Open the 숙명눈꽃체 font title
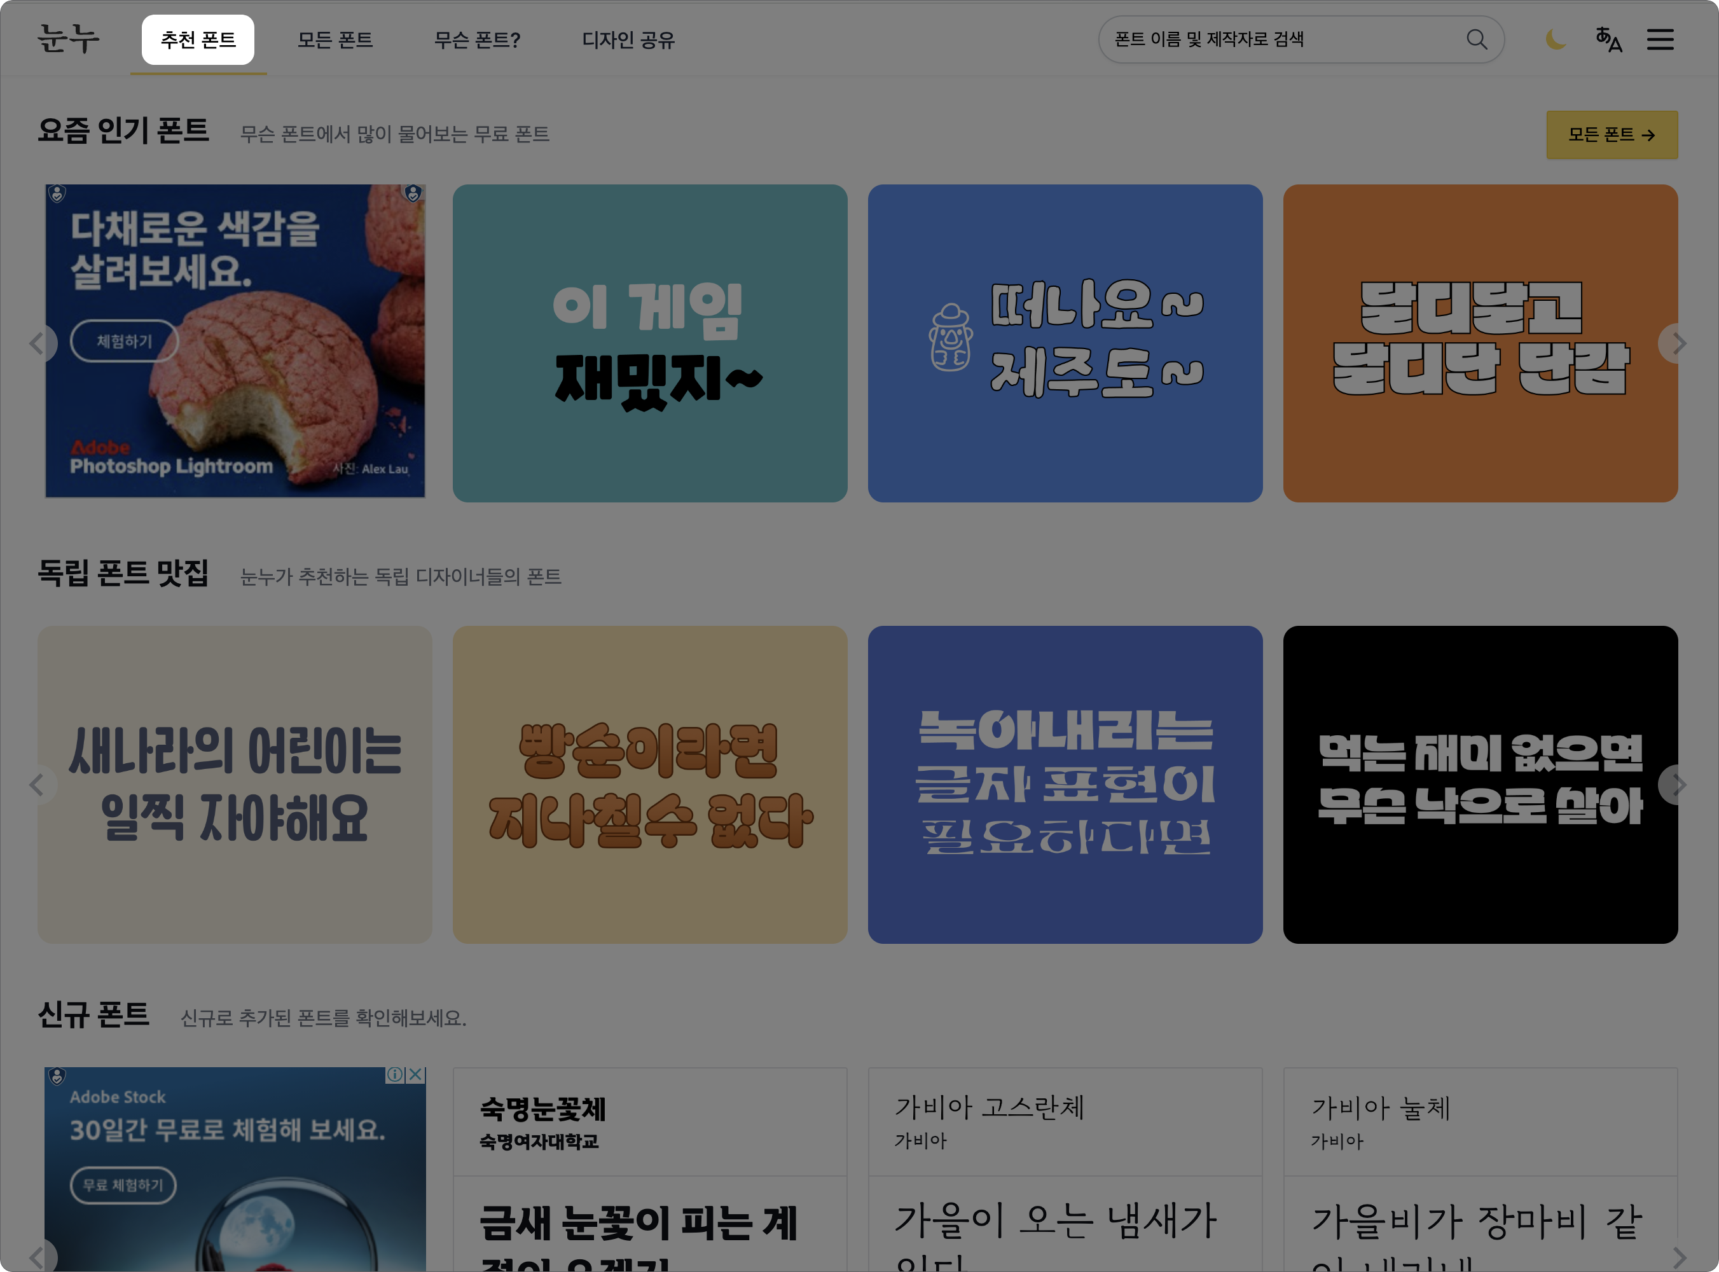Viewport: 1719px width, 1272px height. 542,1110
